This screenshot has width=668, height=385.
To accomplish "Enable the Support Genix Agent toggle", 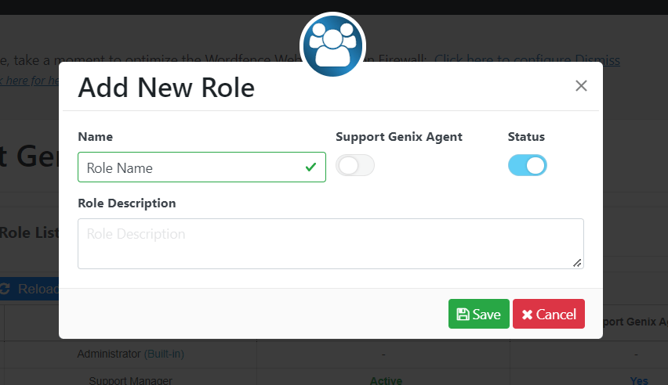I will click(x=355, y=165).
